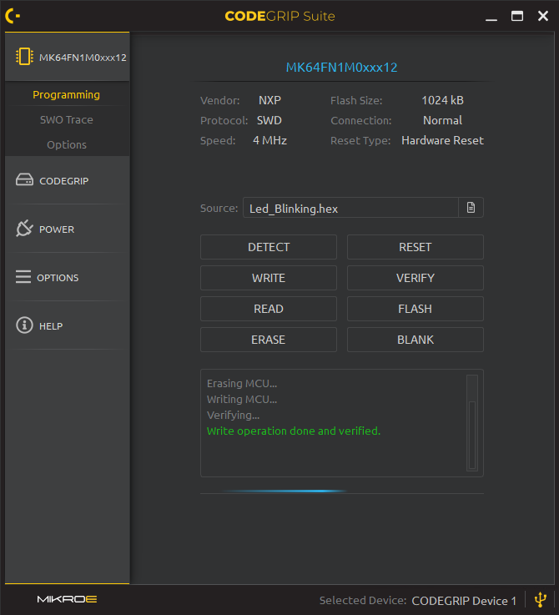Open the CODEGRIP device section icon

[x=24, y=179]
